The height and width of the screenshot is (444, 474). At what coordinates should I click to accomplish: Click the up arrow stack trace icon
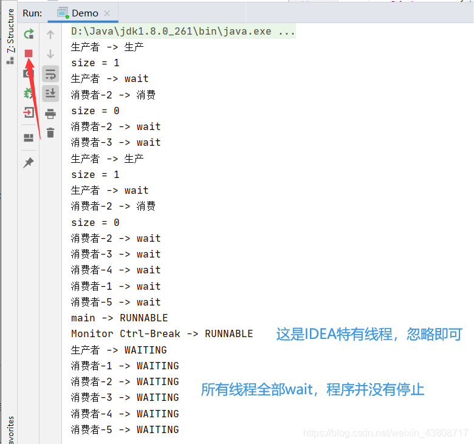coord(50,35)
